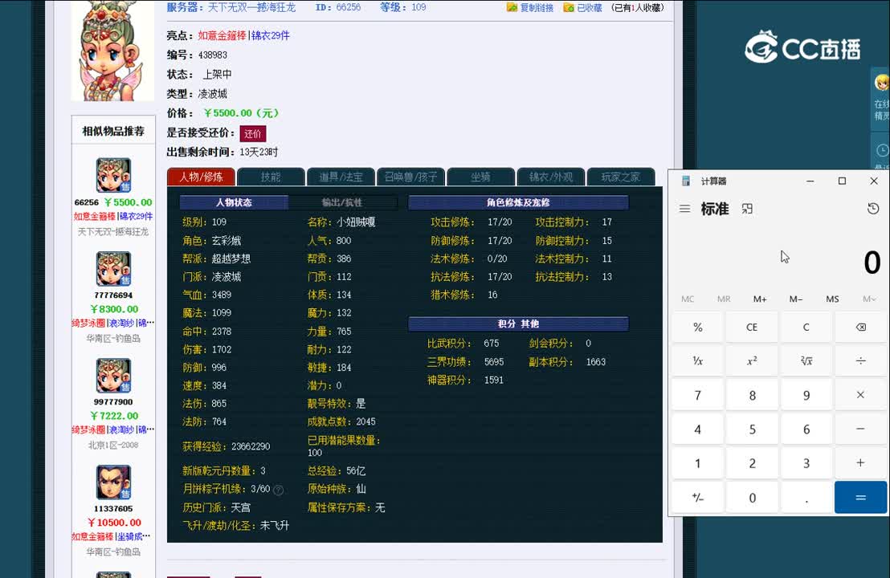890x578 pixels.
Task: Open similar item 66256 avatar thumbnail
Action: pos(113,175)
